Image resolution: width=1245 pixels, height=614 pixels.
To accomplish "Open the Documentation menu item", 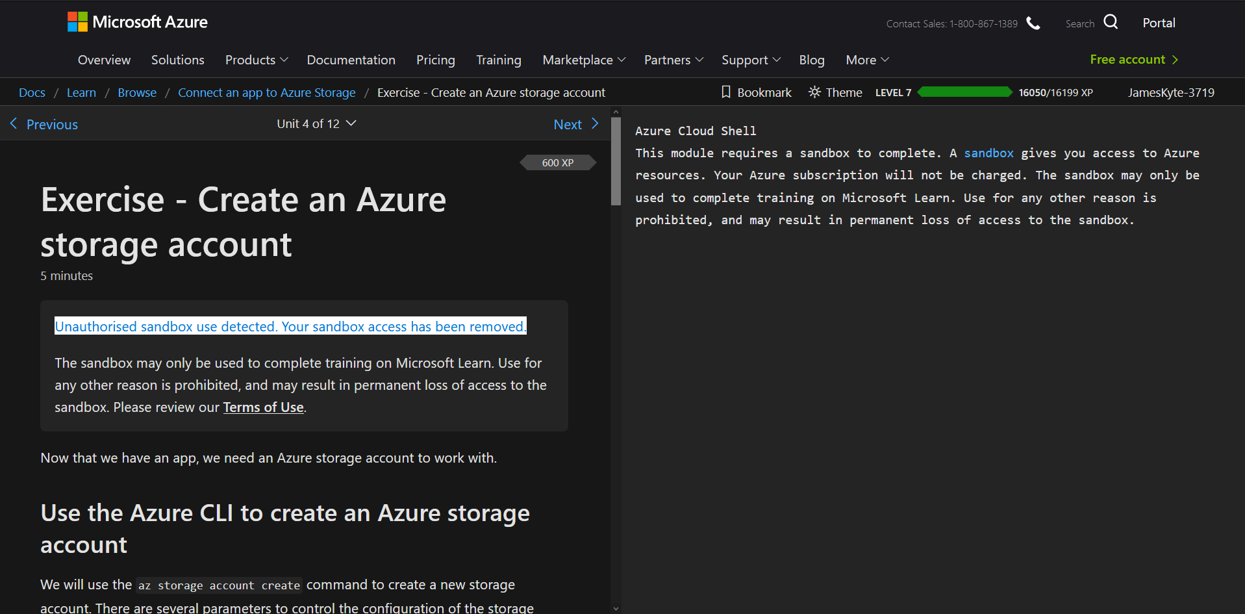I will (x=351, y=60).
